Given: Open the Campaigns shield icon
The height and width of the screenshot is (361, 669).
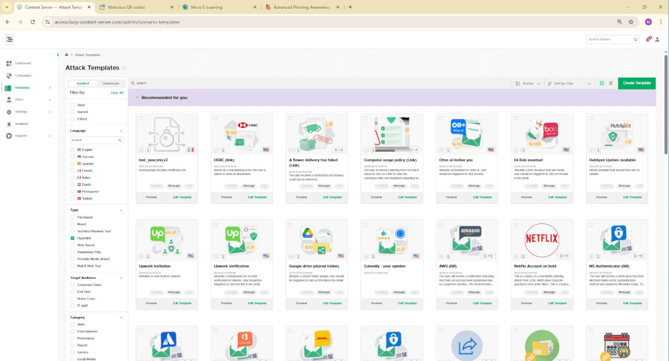Looking at the screenshot, I should pos(9,76).
